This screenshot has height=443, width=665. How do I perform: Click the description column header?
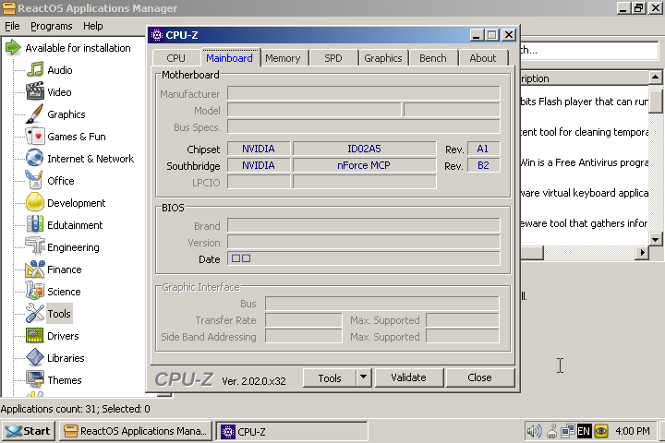pyautogui.click(x=585, y=78)
